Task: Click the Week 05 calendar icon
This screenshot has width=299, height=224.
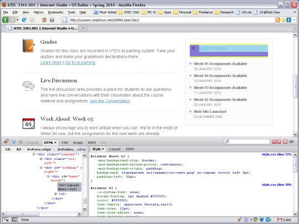Action: coord(28,123)
